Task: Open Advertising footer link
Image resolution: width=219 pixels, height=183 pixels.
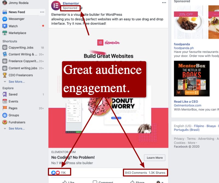Action: click(206, 139)
